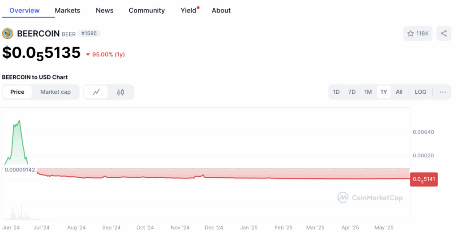This screenshot has width=455, height=235.
Task: Select the Price chart toggle
Action: click(x=17, y=92)
